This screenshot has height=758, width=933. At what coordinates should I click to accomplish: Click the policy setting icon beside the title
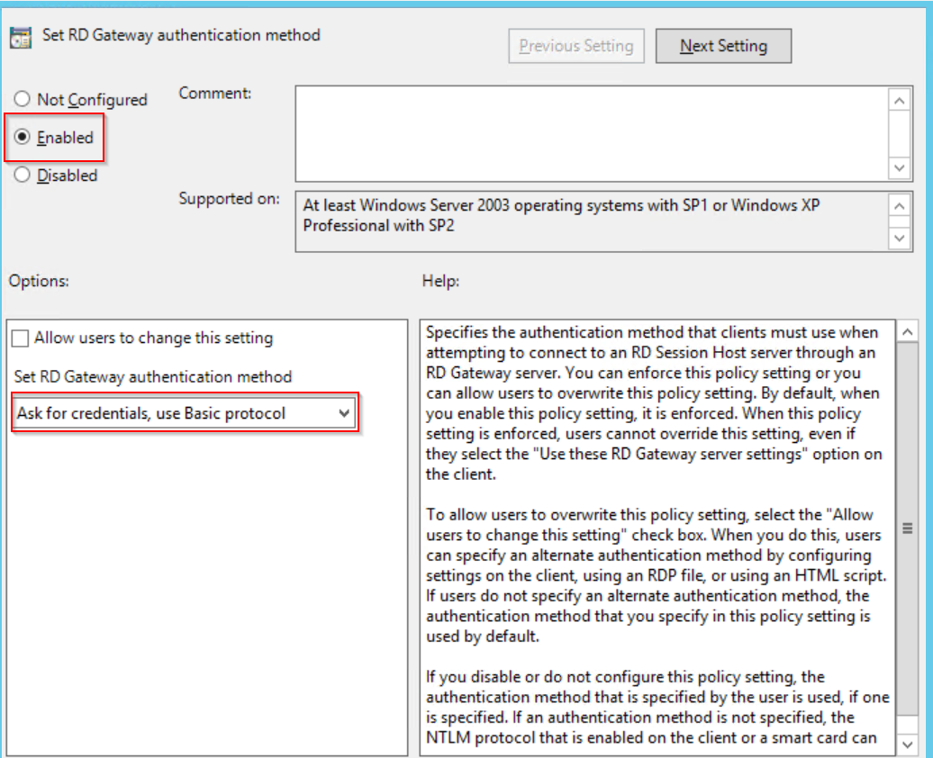[21, 38]
